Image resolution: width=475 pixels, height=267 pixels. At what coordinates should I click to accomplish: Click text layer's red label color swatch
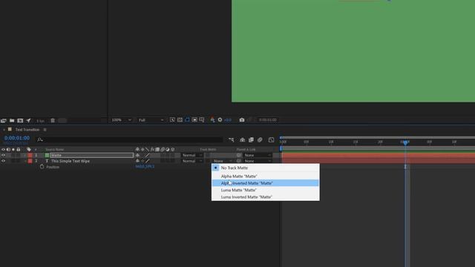30,161
